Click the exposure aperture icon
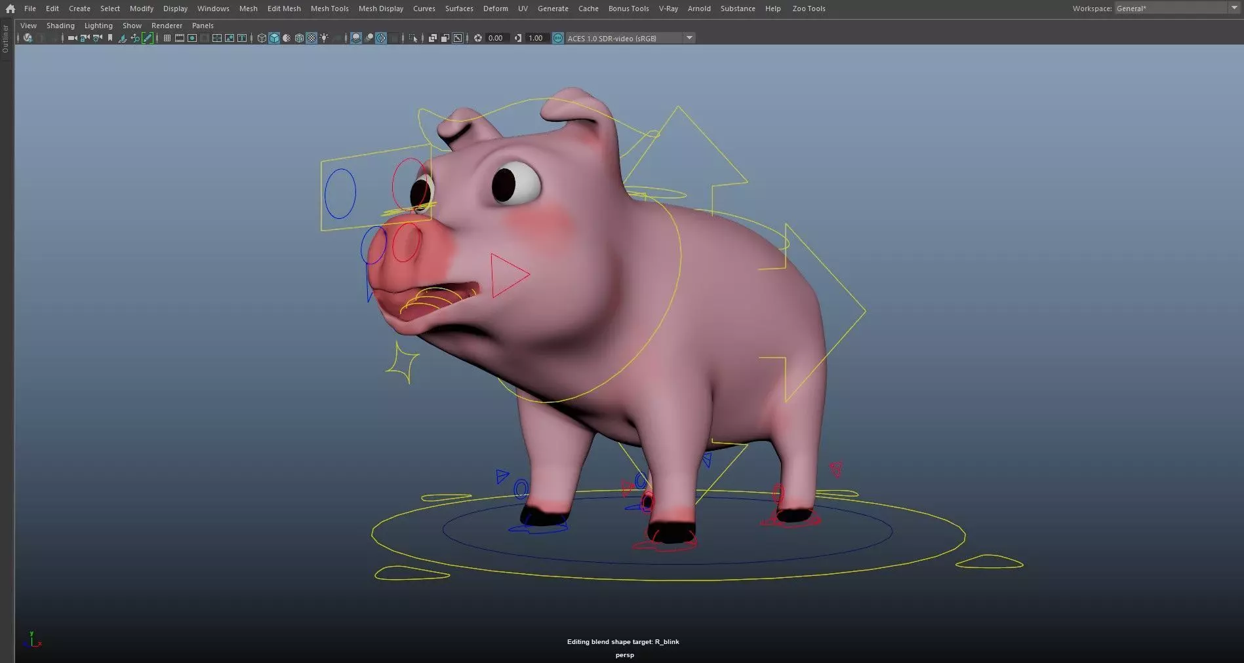This screenshot has height=663, width=1244. (x=478, y=38)
